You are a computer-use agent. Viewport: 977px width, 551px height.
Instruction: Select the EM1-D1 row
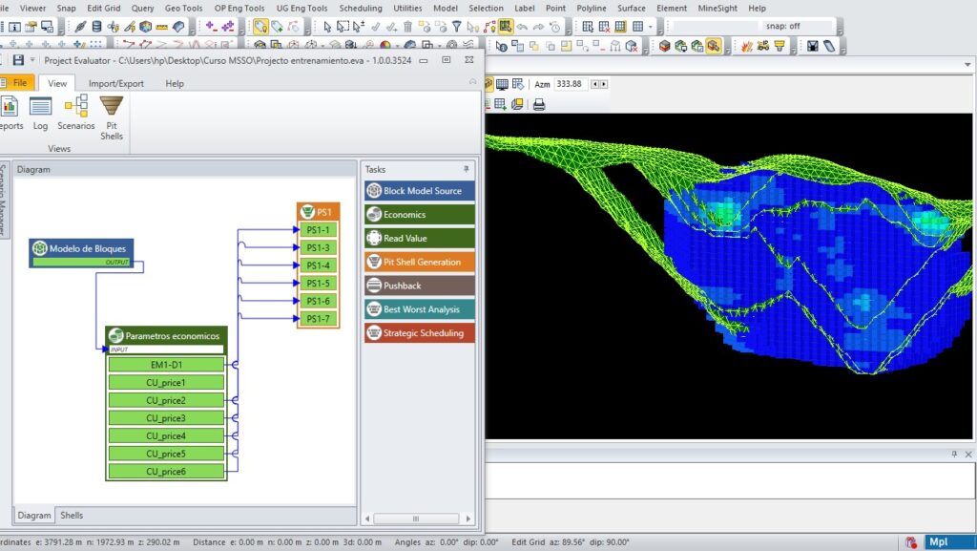point(166,365)
